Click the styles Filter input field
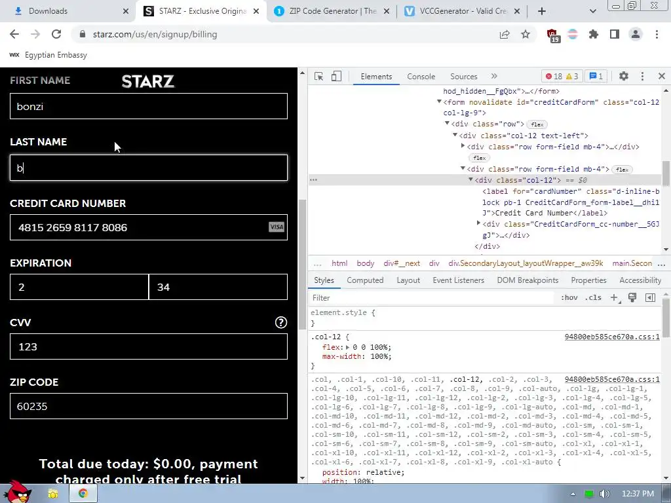Screen dimensions: 671x503 click(x=432, y=298)
